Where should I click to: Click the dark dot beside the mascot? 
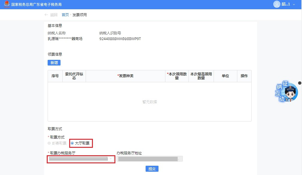click(x=300, y=83)
